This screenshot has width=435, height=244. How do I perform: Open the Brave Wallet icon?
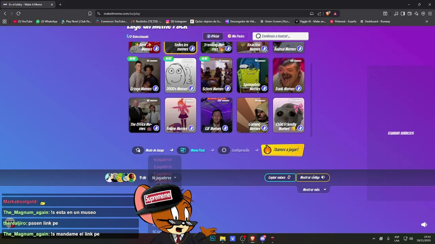410,14
